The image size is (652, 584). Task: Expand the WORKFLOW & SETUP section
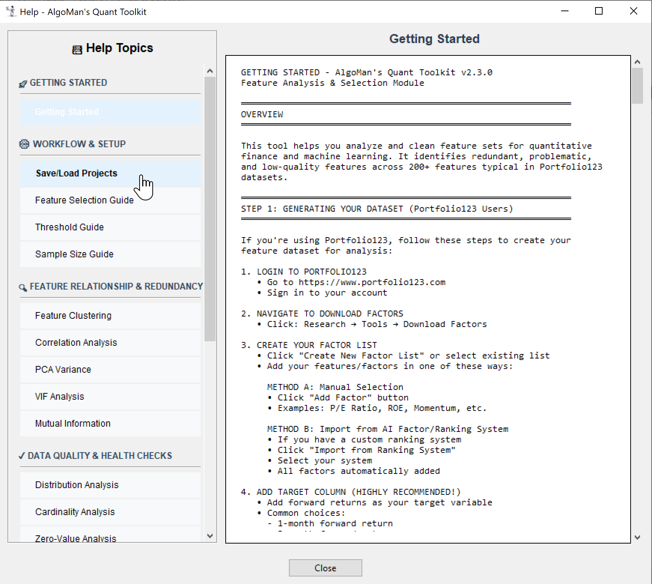[79, 144]
